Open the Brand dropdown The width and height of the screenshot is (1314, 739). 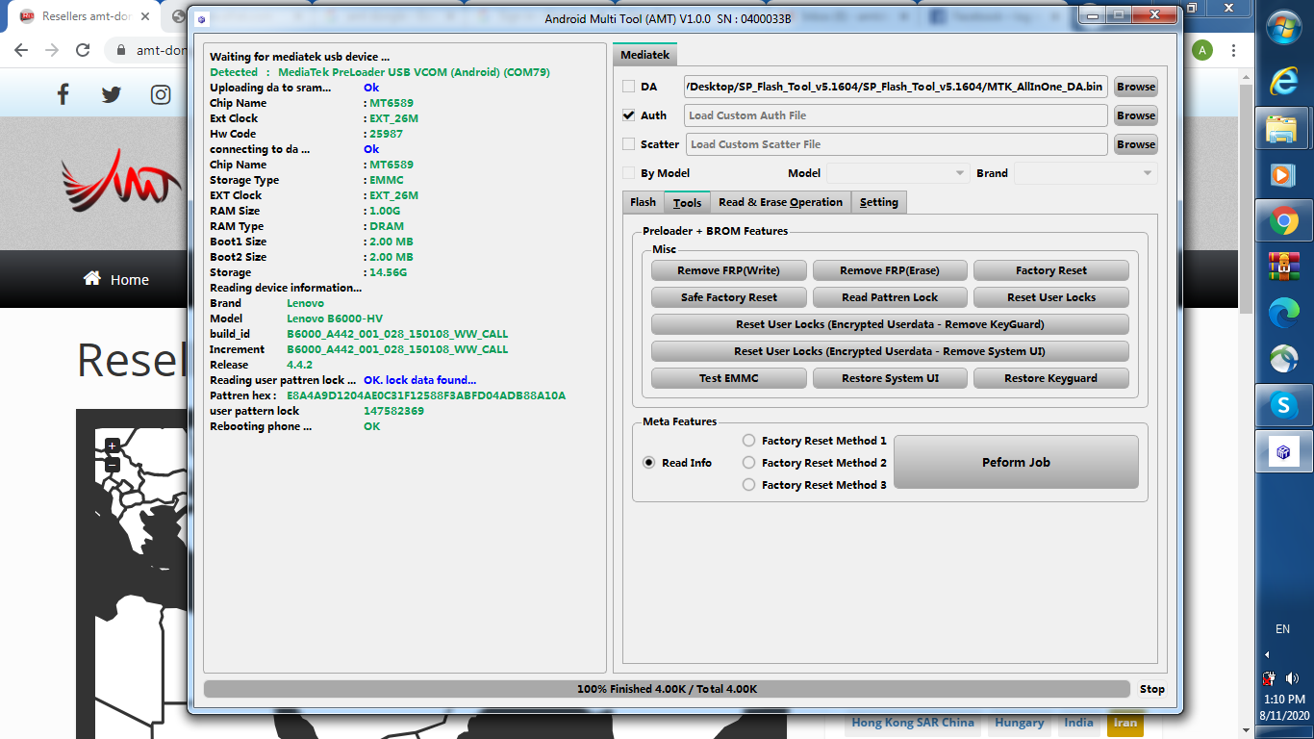[1085, 173]
